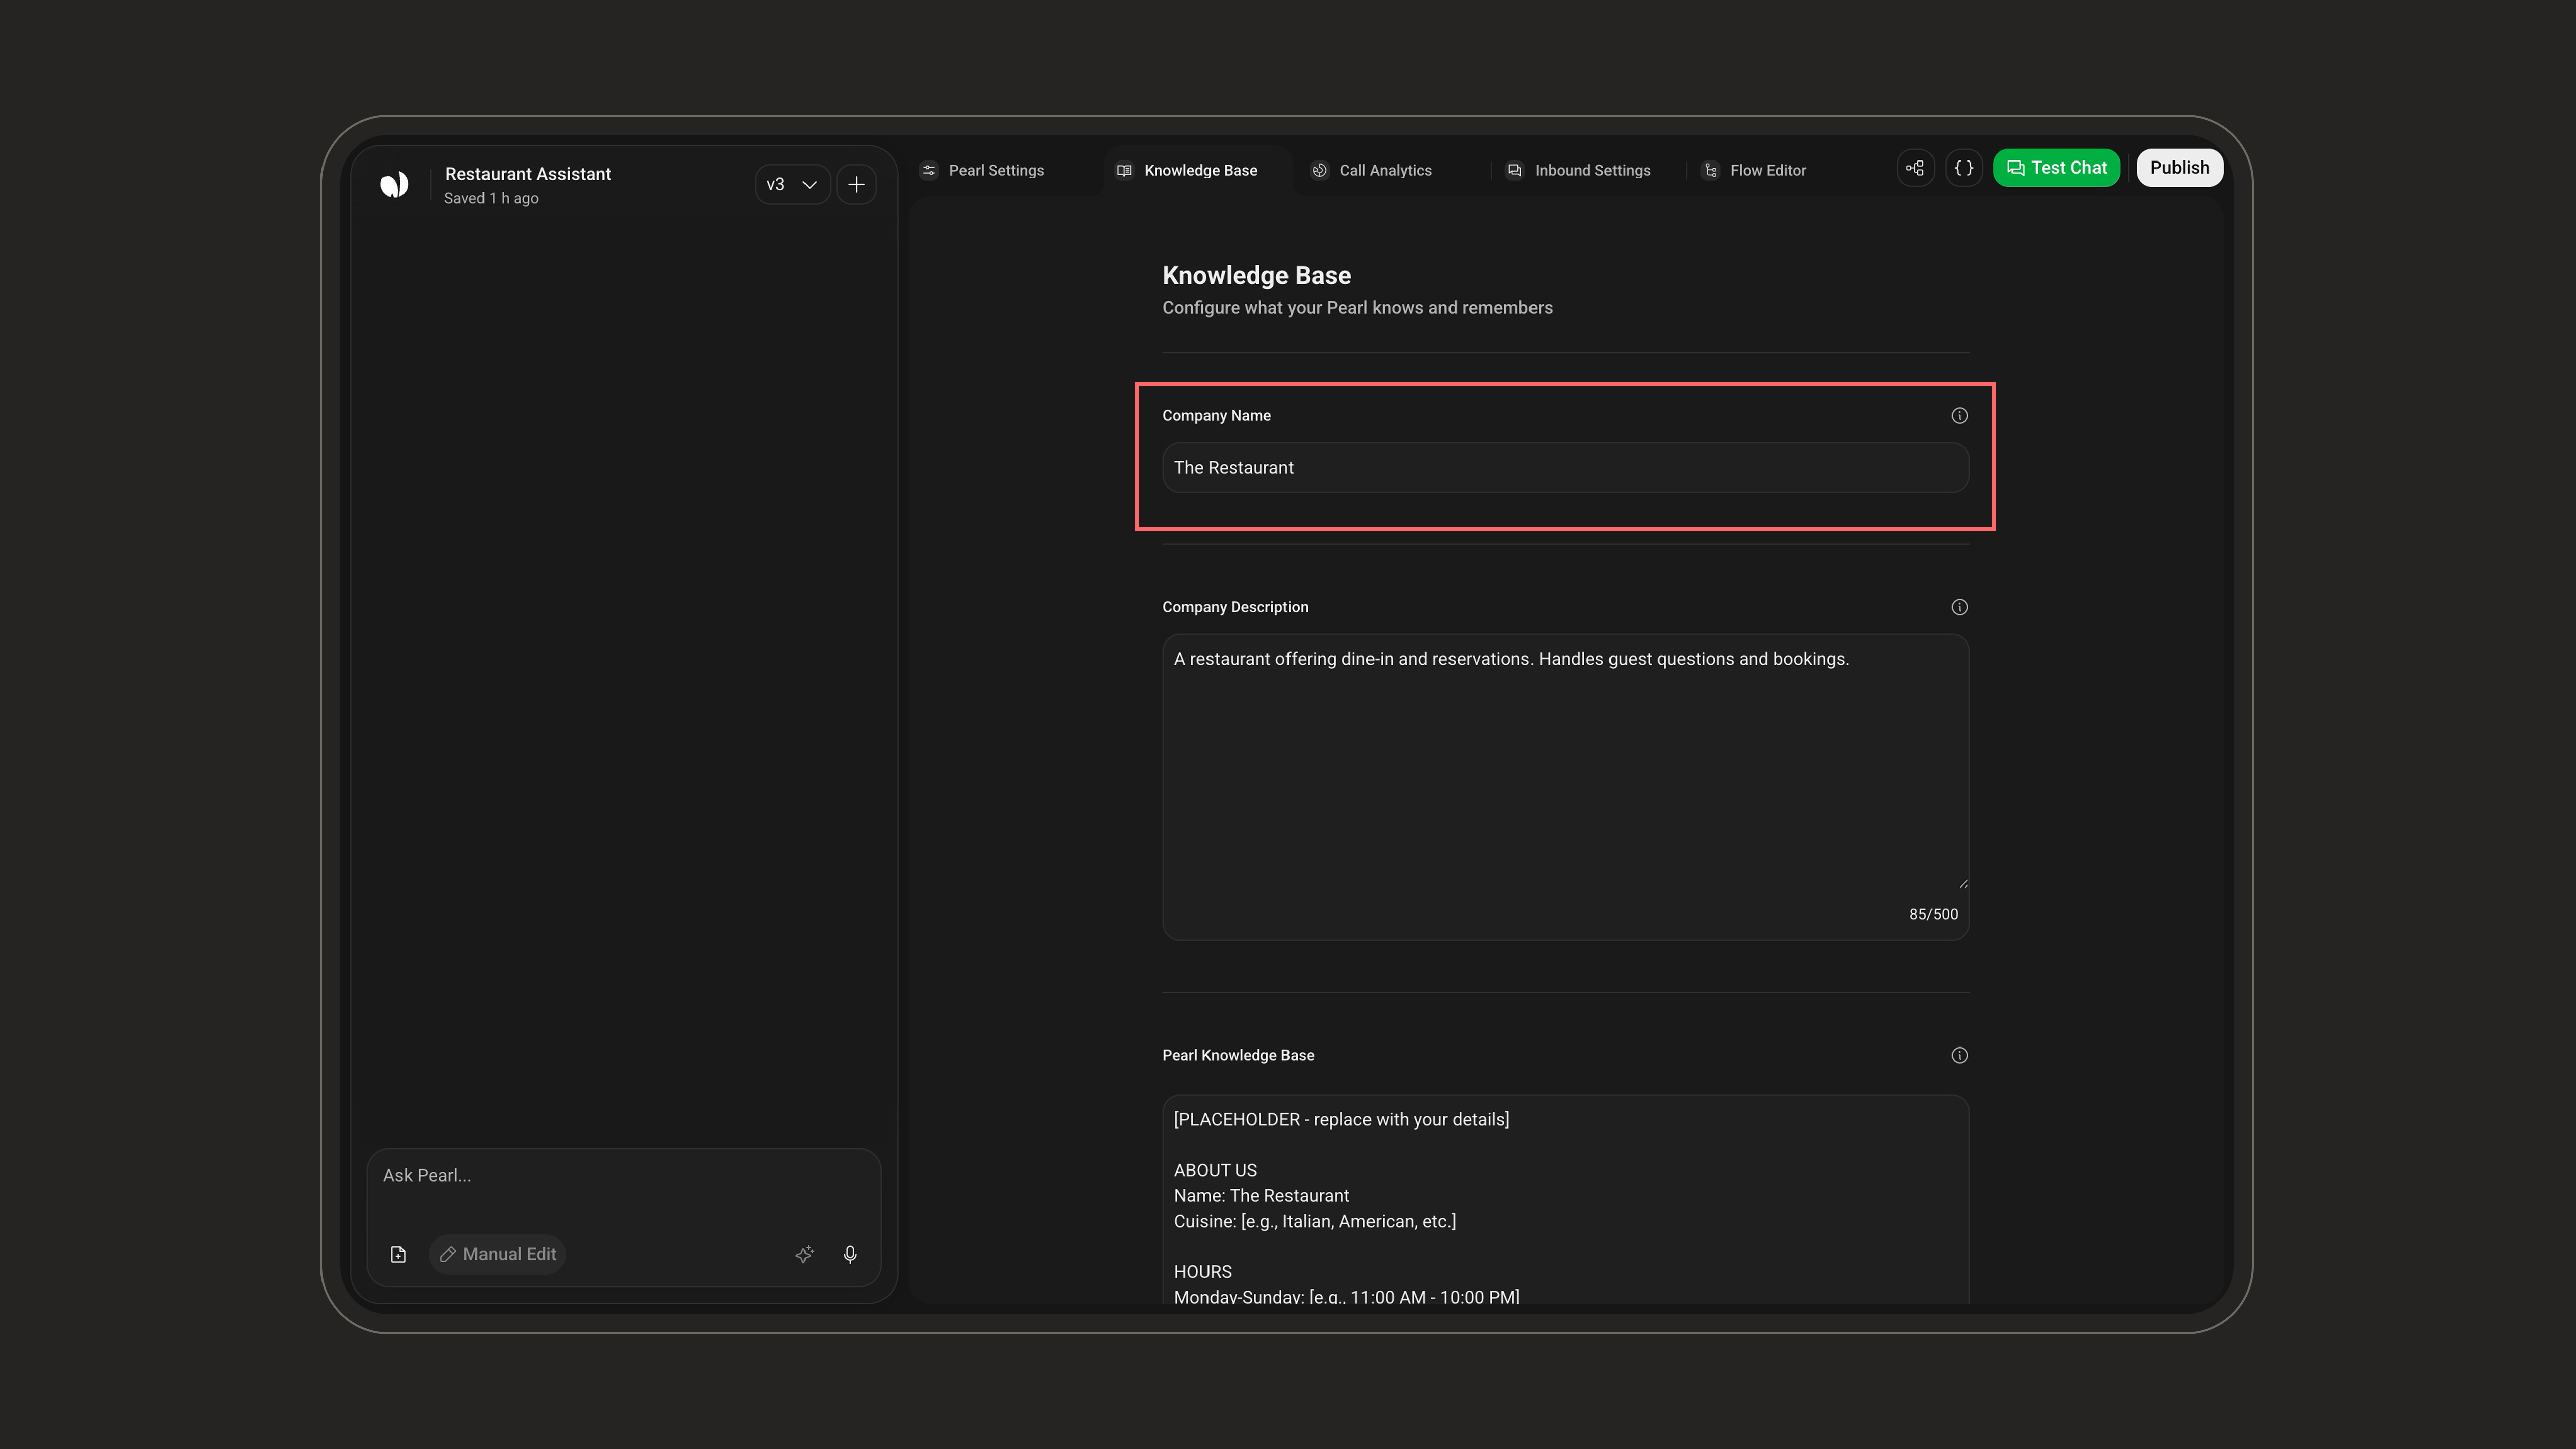Click the Inbound Settings tab icon
Viewport: 2576px width, 1449px height.
pos(1514,170)
